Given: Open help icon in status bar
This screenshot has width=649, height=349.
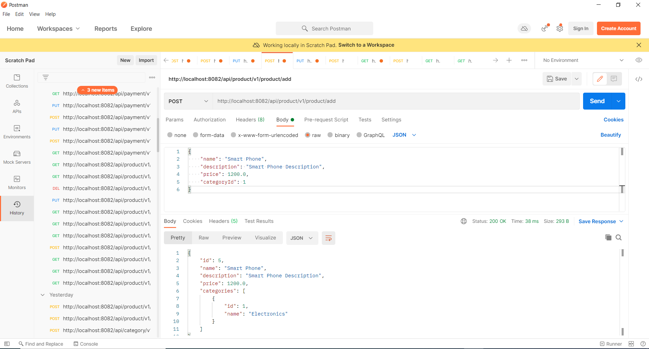Looking at the screenshot, I should coord(643,344).
